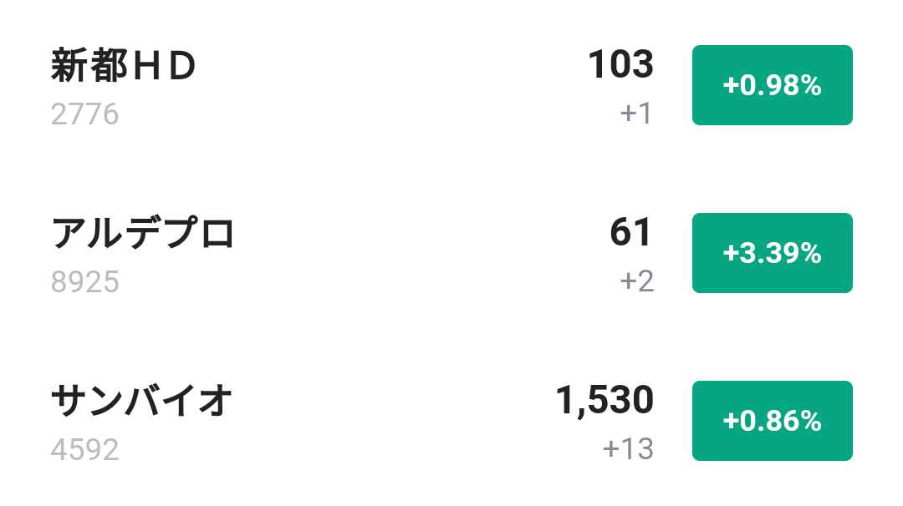Click the +2 price change value
Screen dimensions: 903x506
[x=636, y=282]
